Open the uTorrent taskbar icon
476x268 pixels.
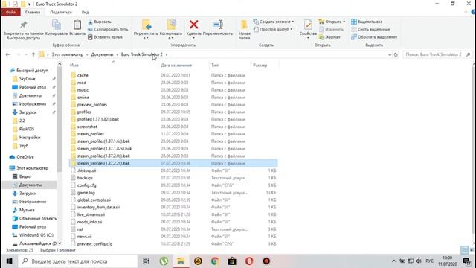pyautogui.click(x=164, y=261)
